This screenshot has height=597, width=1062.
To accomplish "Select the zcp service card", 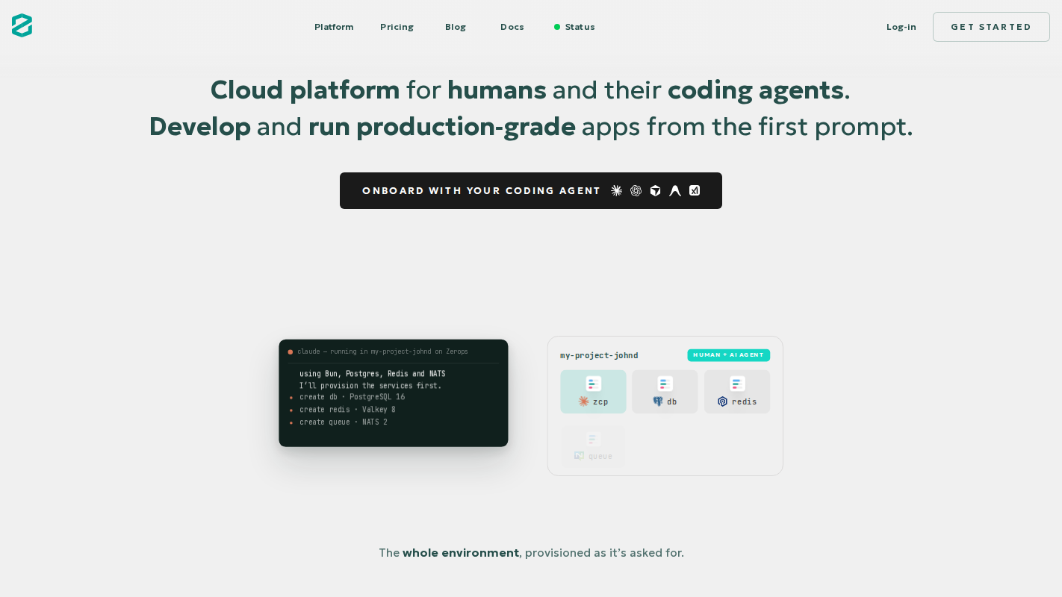I will 594,392.
